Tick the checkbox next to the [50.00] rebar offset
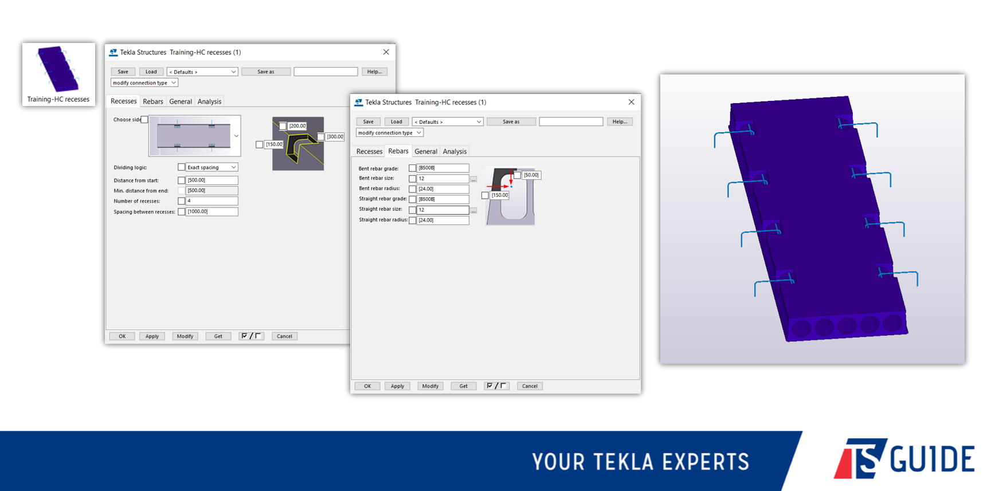 [x=517, y=175]
